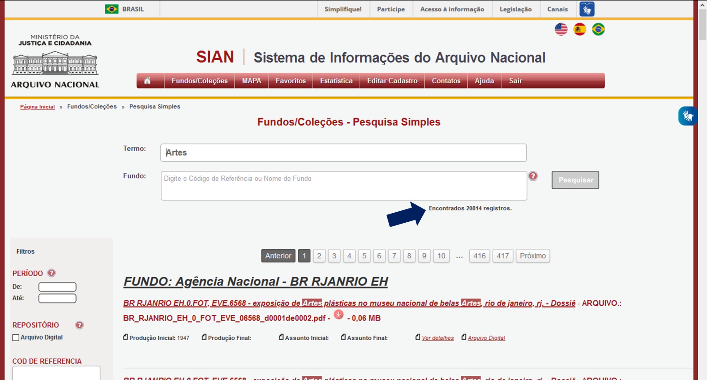Click the Pesquisar search button
This screenshot has width=710, height=381.
575,180
